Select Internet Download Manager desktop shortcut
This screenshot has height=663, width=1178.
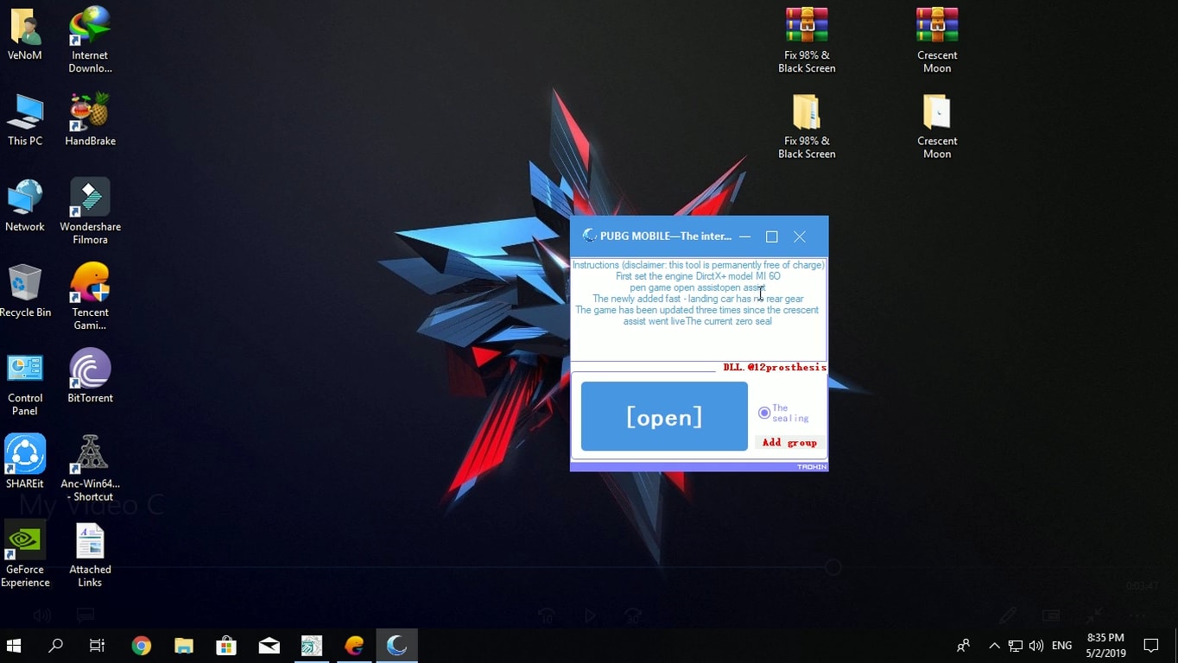[x=90, y=40]
